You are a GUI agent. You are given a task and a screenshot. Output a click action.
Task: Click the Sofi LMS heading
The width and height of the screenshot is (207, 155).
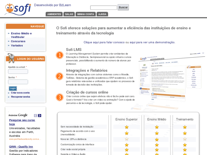coord(74,49)
